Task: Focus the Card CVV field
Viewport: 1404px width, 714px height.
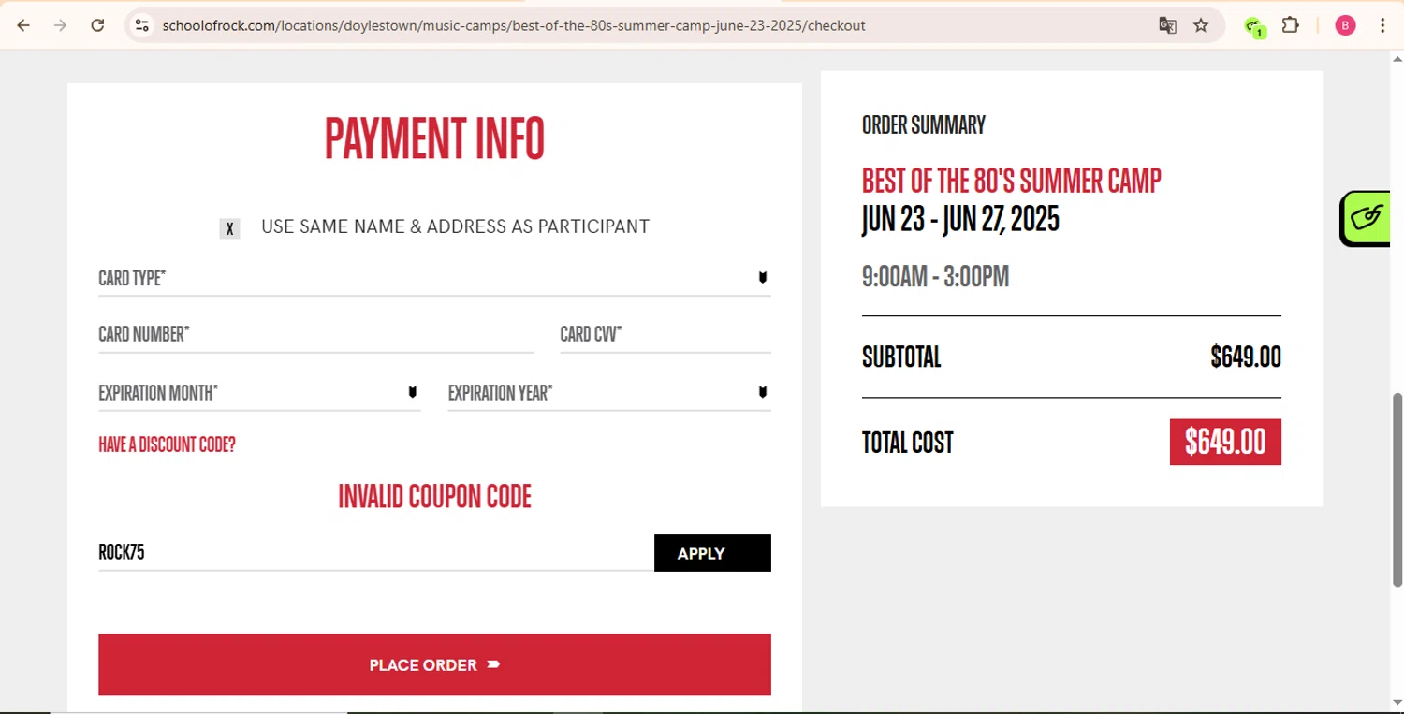Action: pos(665,335)
